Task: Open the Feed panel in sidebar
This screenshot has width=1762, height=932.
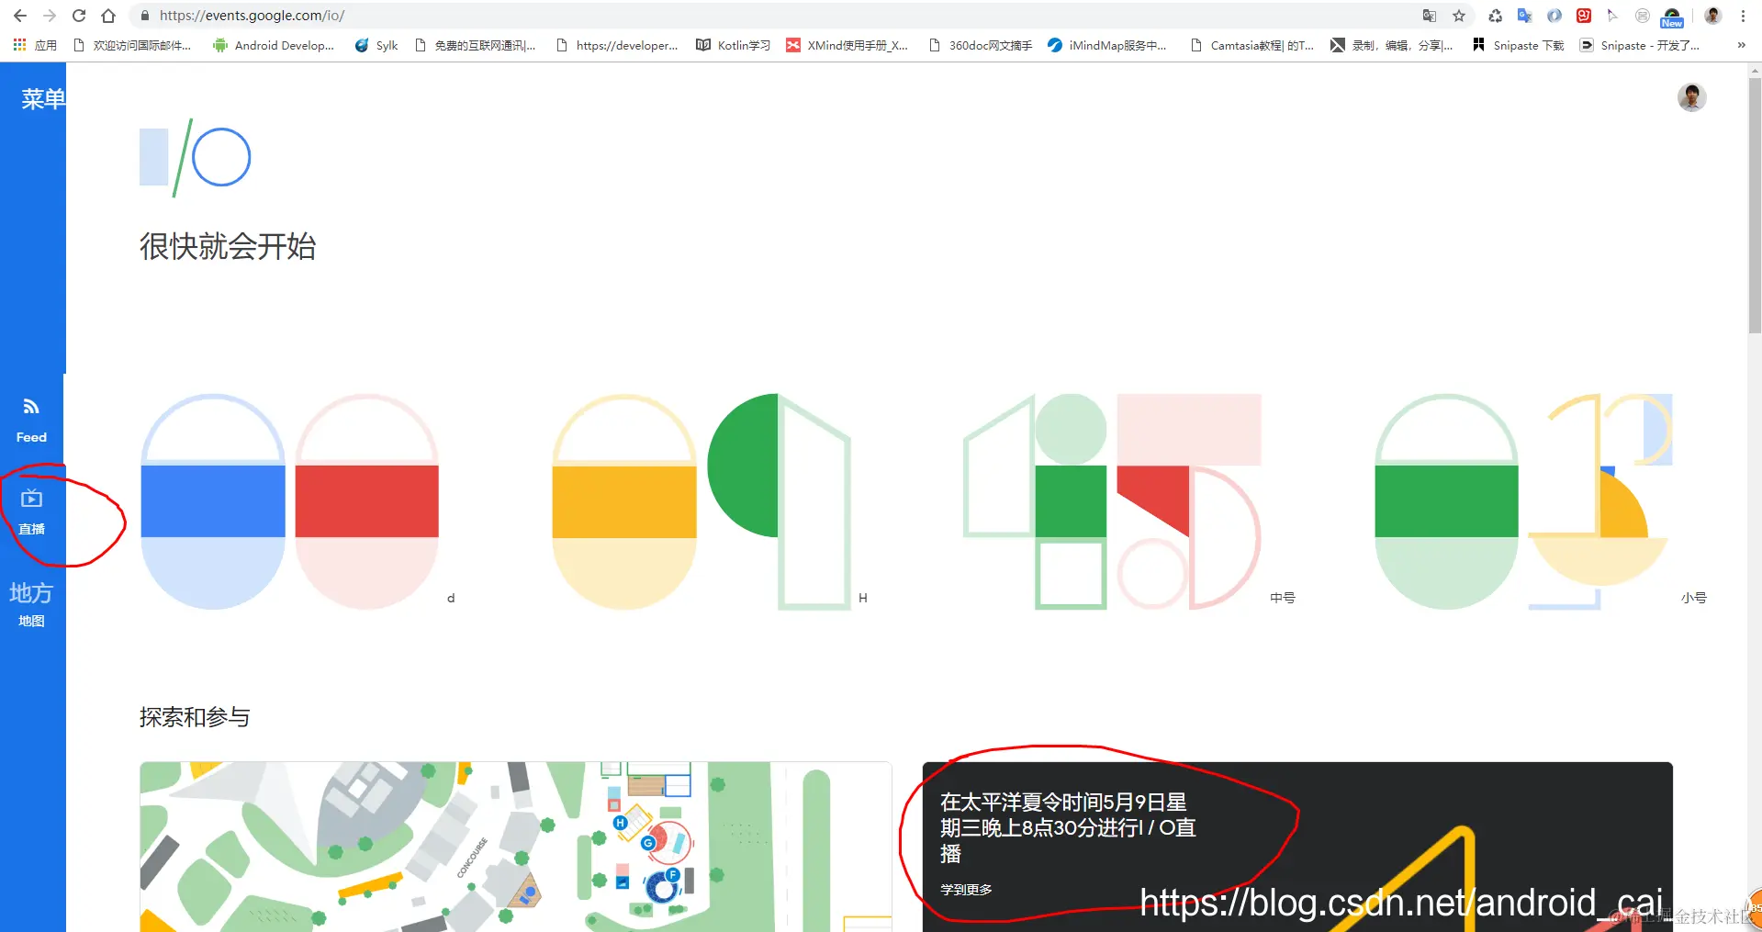Action: (30, 418)
